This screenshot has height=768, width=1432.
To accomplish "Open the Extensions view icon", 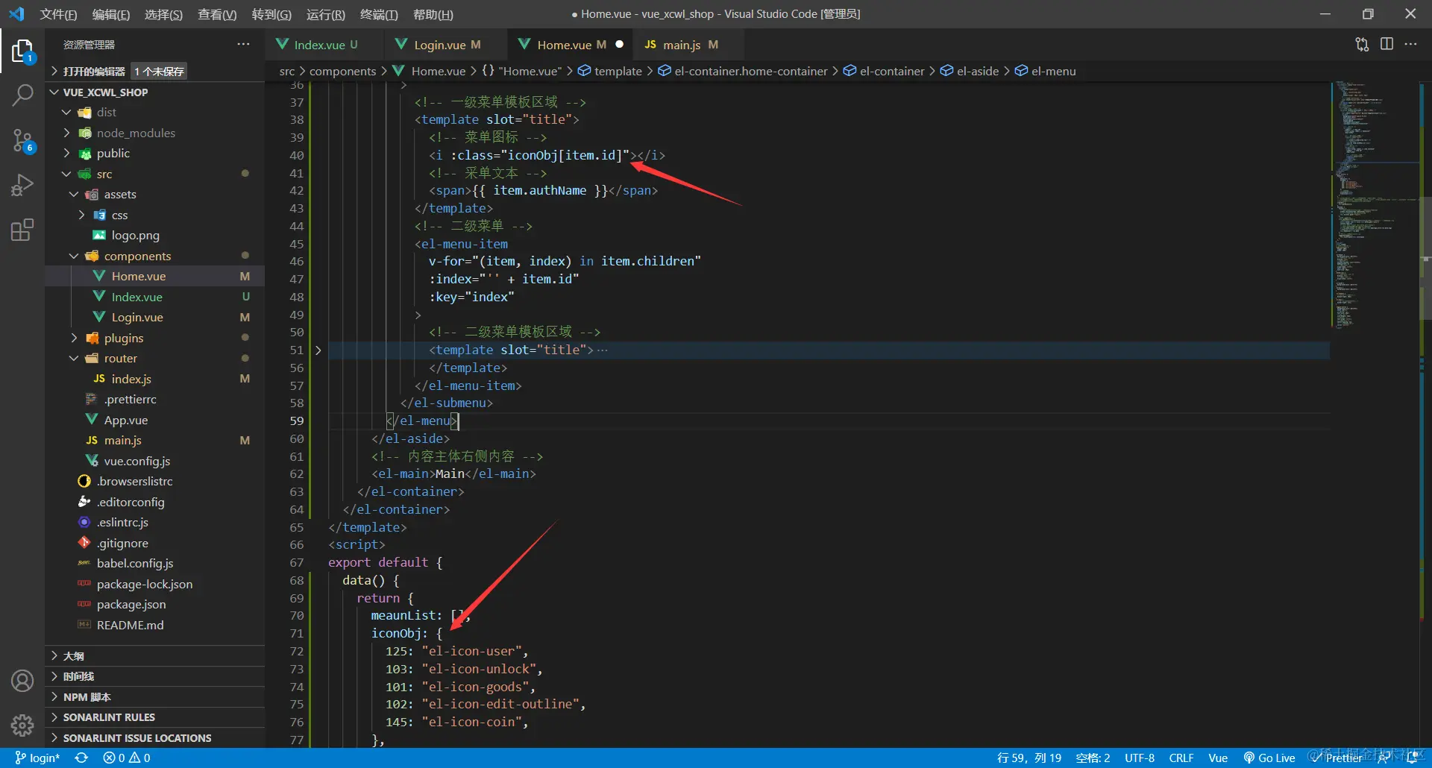I will tap(22, 230).
